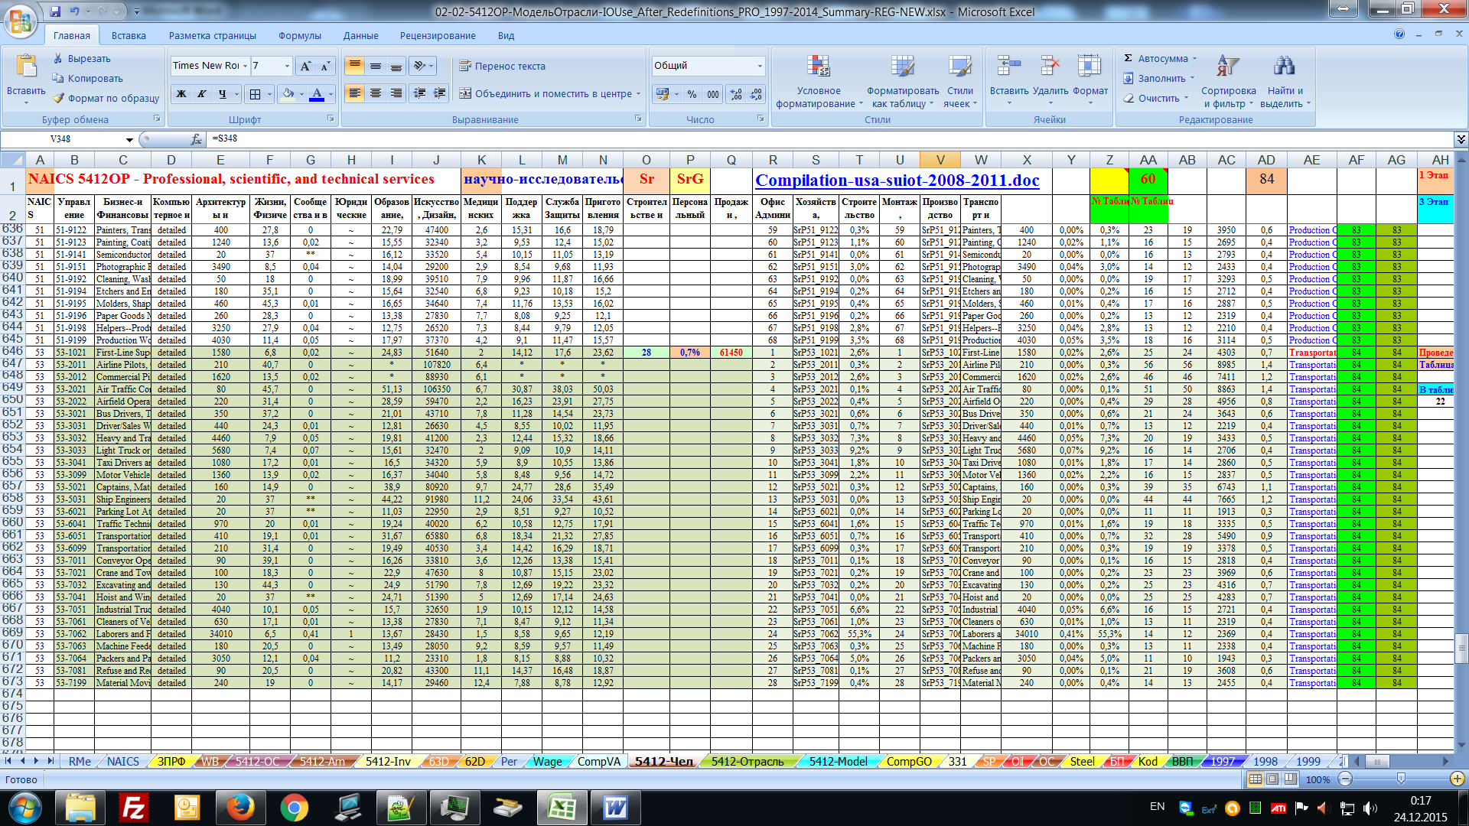The image size is (1469, 826).
Task: Click the Increase Font Size icon
Action: (x=305, y=66)
